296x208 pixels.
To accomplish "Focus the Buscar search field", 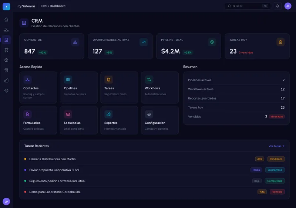I will [x=248, y=6].
